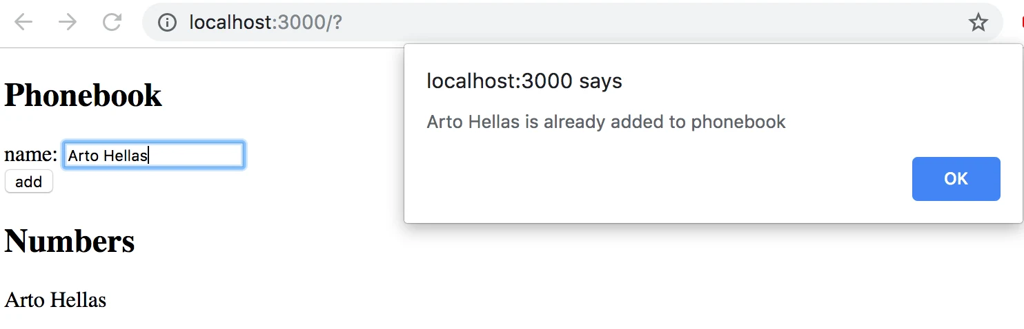Select Arto Hellas entry under Numbers
The height and width of the screenshot is (329, 1024).
(55, 300)
